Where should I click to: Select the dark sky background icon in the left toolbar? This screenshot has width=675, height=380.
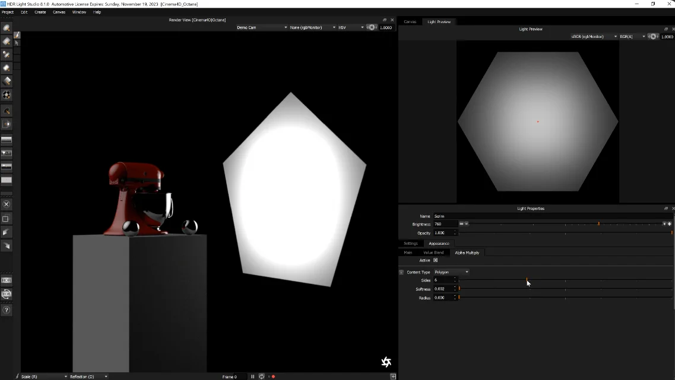[7, 167]
